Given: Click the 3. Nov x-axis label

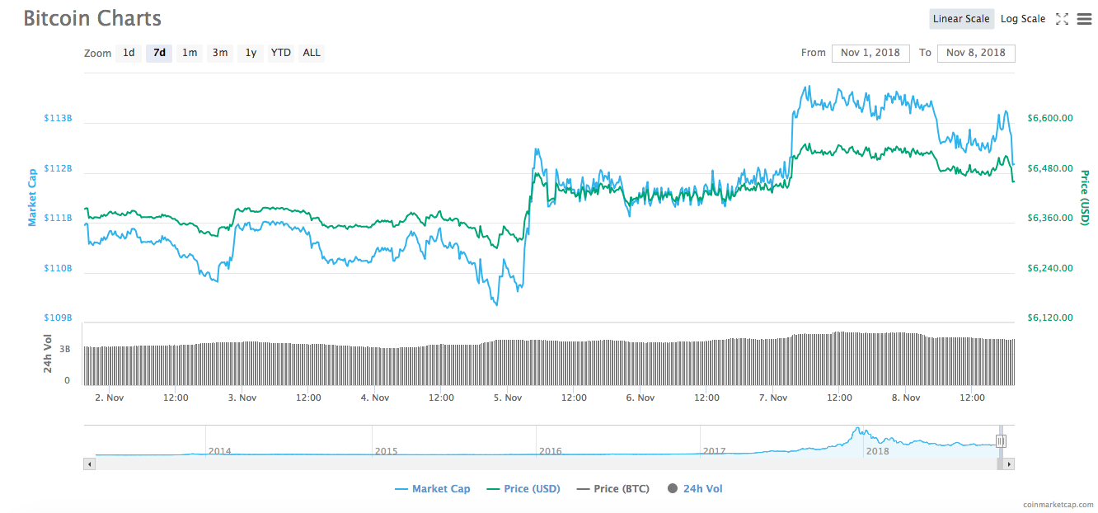Looking at the screenshot, I should (x=242, y=398).
